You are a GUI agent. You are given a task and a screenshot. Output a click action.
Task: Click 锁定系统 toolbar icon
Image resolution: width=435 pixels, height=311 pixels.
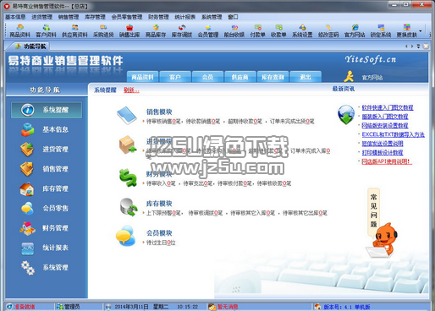tap(381, 31)
